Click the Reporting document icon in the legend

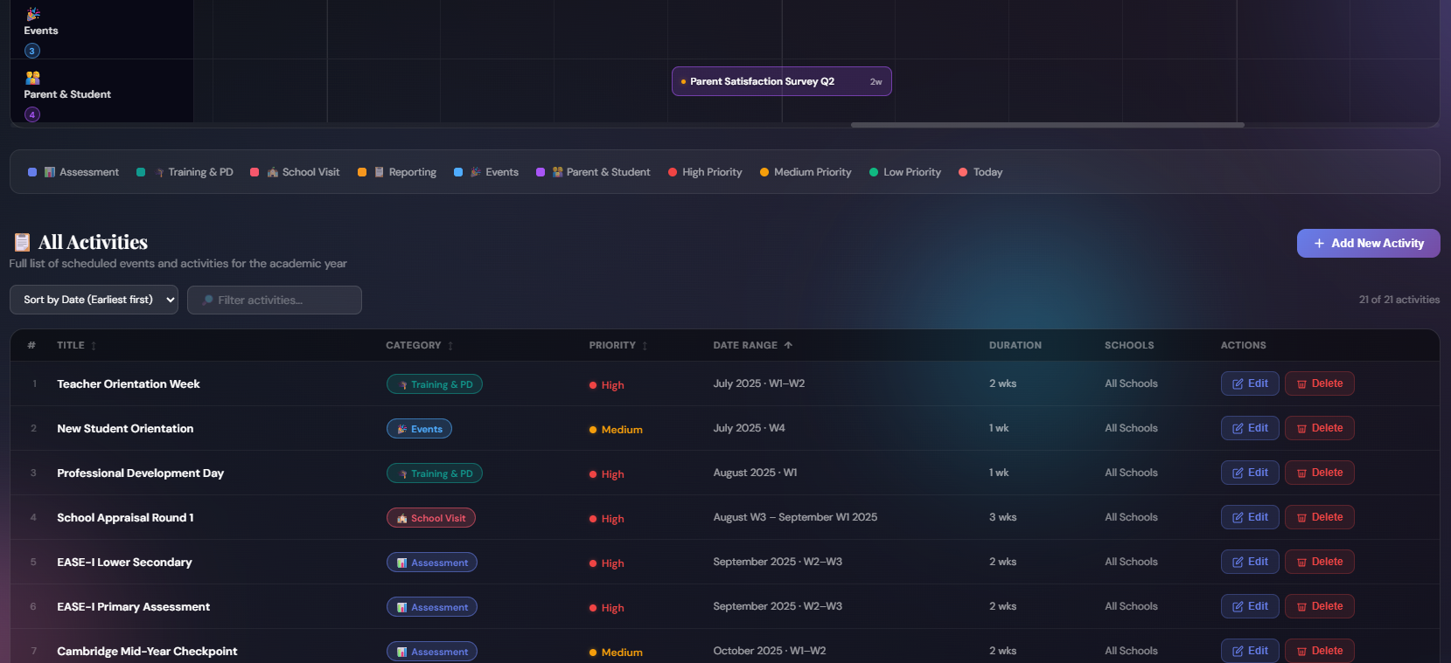pyautogui.click(x=380, y=172)
